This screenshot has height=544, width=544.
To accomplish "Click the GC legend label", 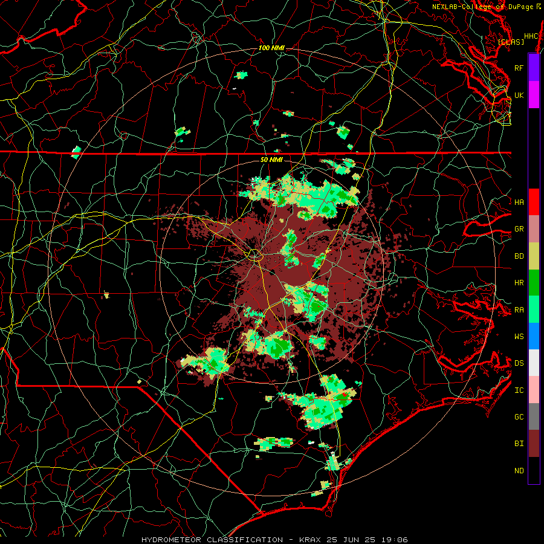I will 519,416.
